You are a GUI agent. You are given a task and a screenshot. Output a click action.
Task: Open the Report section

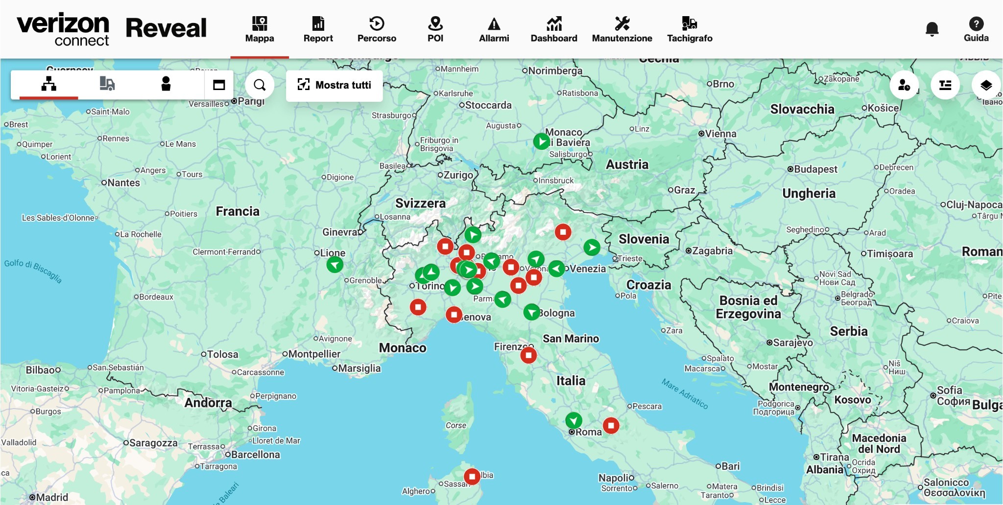point(318,29)
